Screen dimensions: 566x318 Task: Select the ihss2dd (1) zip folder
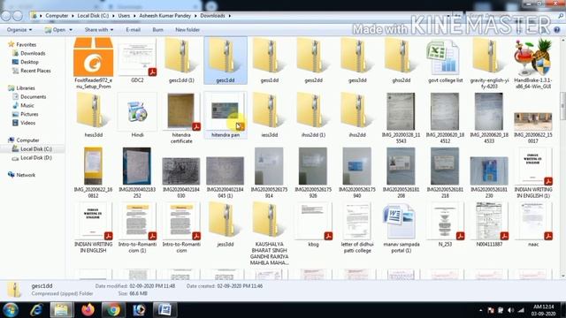tap(313, 111)
